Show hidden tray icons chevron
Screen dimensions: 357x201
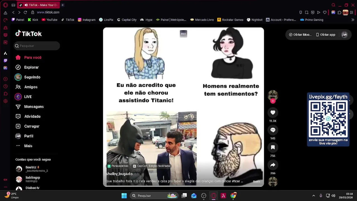click(313, 196)
